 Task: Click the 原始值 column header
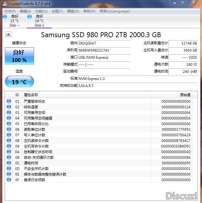pos(171,95)
